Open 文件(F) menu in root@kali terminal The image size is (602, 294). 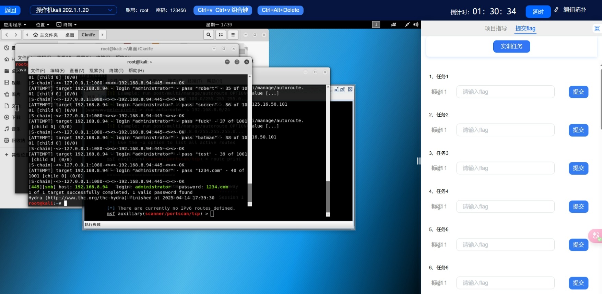(38, 71)
